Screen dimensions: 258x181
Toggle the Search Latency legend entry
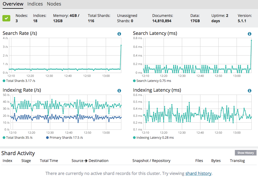[x=152, y=81]
